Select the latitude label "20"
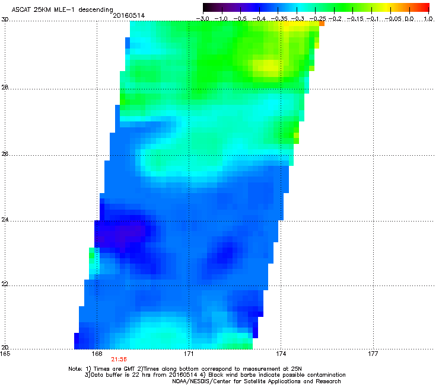Screen dimensions: 439x385 (5, 348)
